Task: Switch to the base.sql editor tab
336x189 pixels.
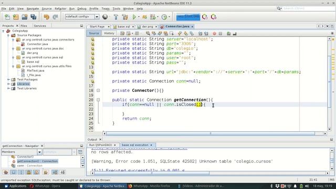Action: coord(124,27)
